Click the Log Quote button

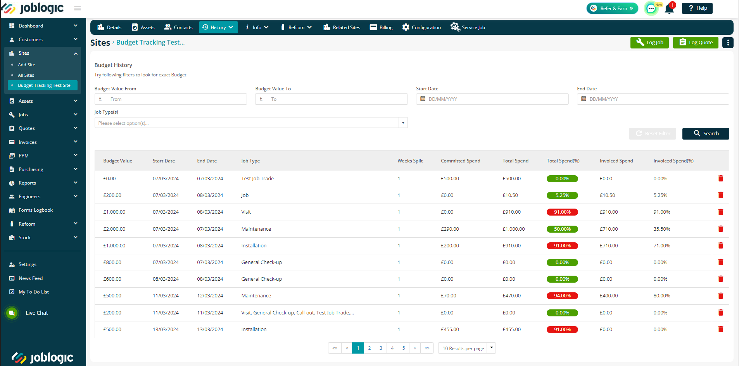click(x=696, y=43)
